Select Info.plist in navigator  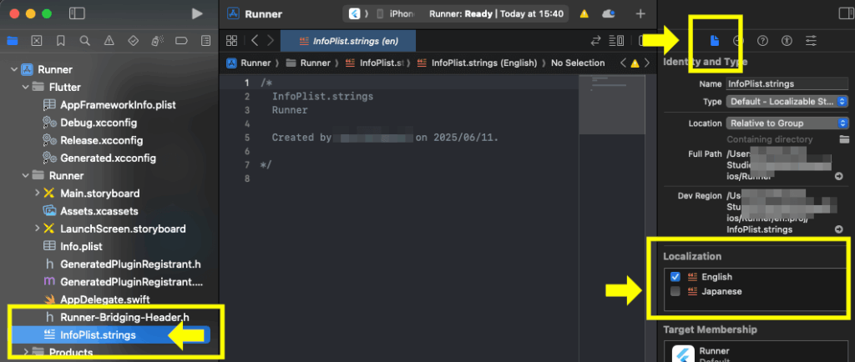(81, 247)
